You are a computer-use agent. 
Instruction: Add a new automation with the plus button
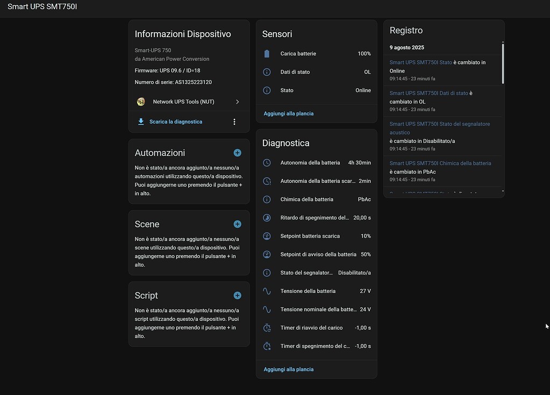tap(237, 153)
